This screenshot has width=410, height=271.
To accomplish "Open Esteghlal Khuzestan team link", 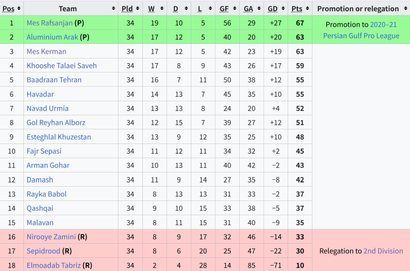I will tap(59, 137).
